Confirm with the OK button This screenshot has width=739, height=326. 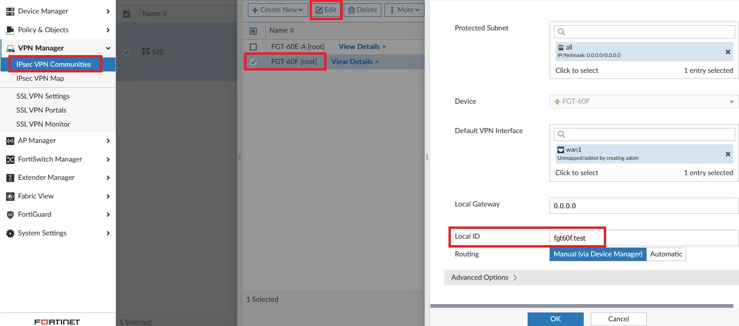click(556, 319)
